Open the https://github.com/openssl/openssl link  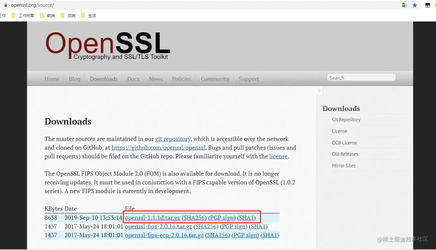click(x=158, y=148)
